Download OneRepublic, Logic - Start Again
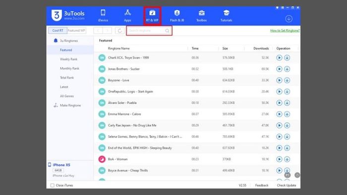This screenshot has width=347, height=195. (287, 92)
